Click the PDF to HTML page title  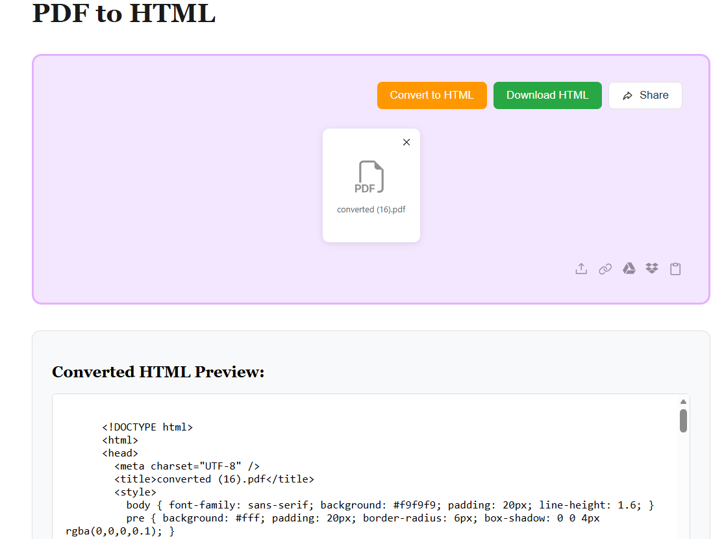(x=123, y=14)
